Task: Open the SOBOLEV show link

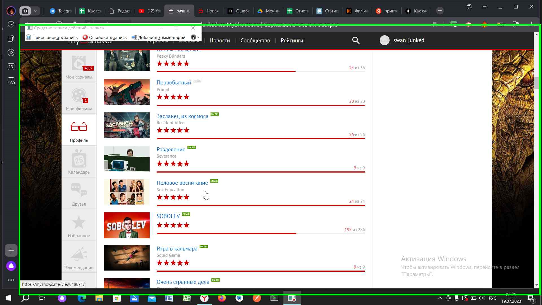Action: (x=168, y=216)
